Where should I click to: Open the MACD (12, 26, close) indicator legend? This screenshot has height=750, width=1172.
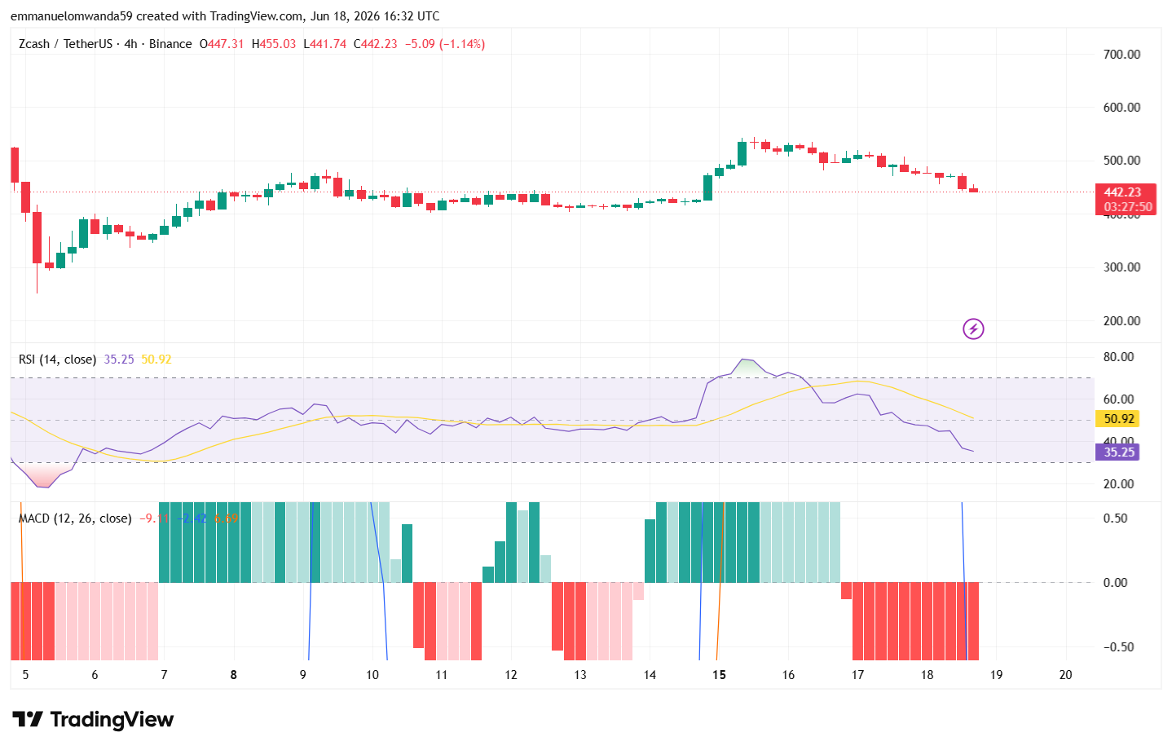tap(75, 518)
